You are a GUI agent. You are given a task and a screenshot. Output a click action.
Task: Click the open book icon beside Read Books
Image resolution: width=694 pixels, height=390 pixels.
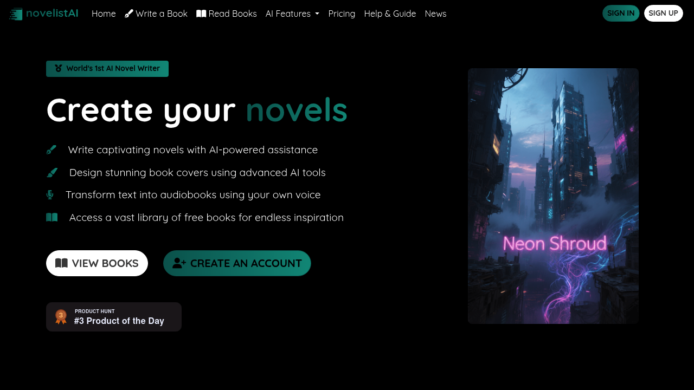click(x=201, y=14)
